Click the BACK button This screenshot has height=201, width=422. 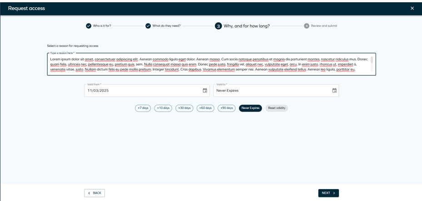point(94,193)
